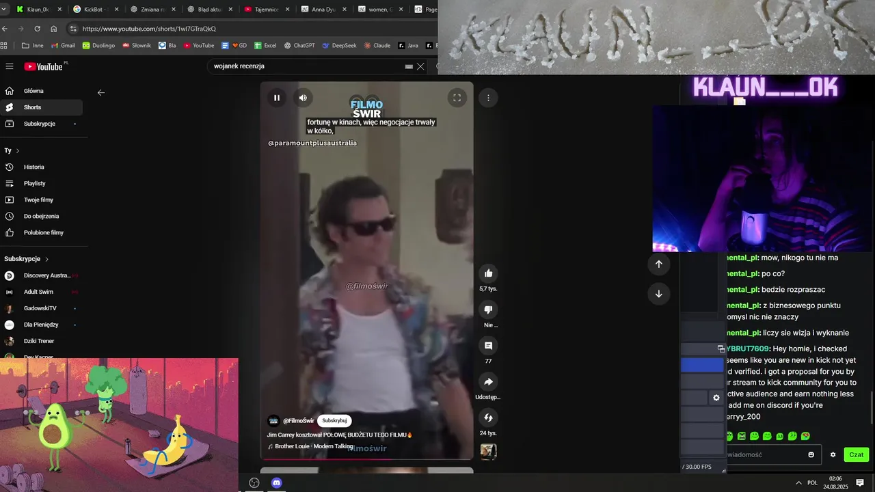Open Discord from the taskbar
The width and height of the screenshot is (875, 492).
pyautogui.click(x=277, y=482)
